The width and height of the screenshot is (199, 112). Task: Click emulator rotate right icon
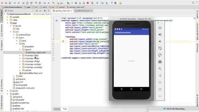[x=160, y=55]
